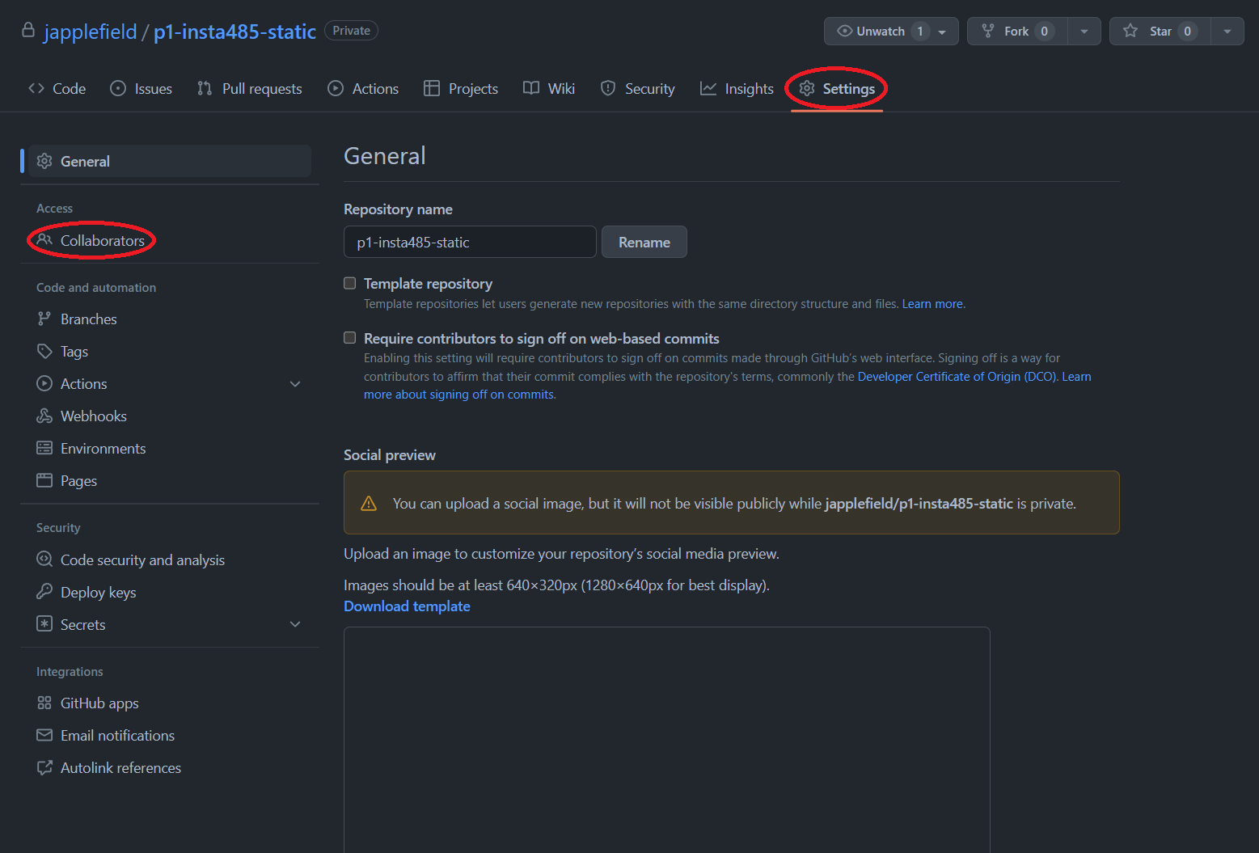Expand the Secrets section chevron
The height and width of the screenshot is (853, 1259).
tap(295, 624)
